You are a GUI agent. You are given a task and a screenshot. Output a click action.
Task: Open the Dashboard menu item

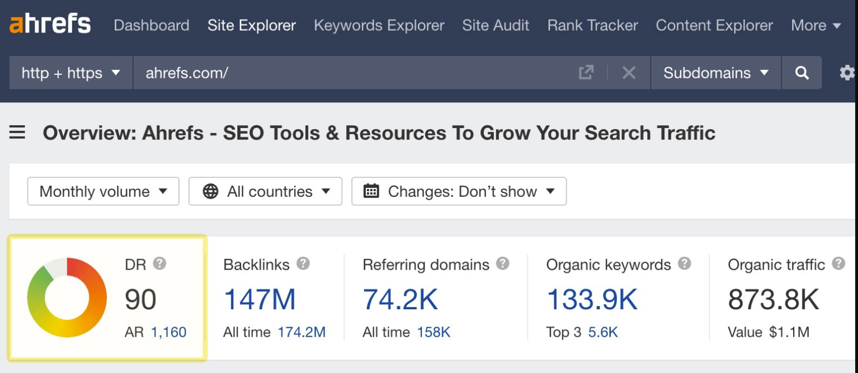point(152,25)
